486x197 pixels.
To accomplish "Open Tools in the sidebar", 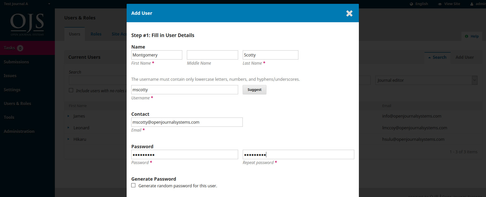I will (9, 117).
